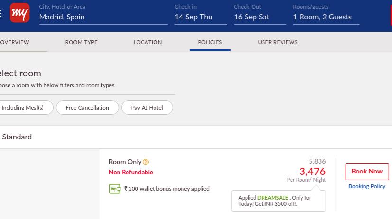The width and height of the screenshot is (392, 219).
Task: Click the green wallet bonus icon
Action: point(115,189)
